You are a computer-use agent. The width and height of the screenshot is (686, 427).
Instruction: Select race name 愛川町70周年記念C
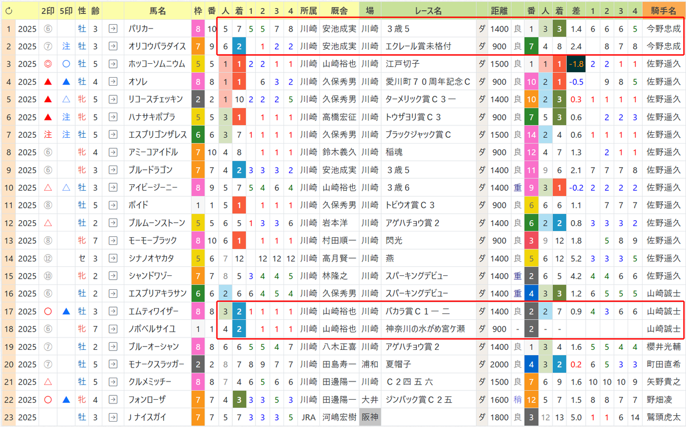point(428,82)
